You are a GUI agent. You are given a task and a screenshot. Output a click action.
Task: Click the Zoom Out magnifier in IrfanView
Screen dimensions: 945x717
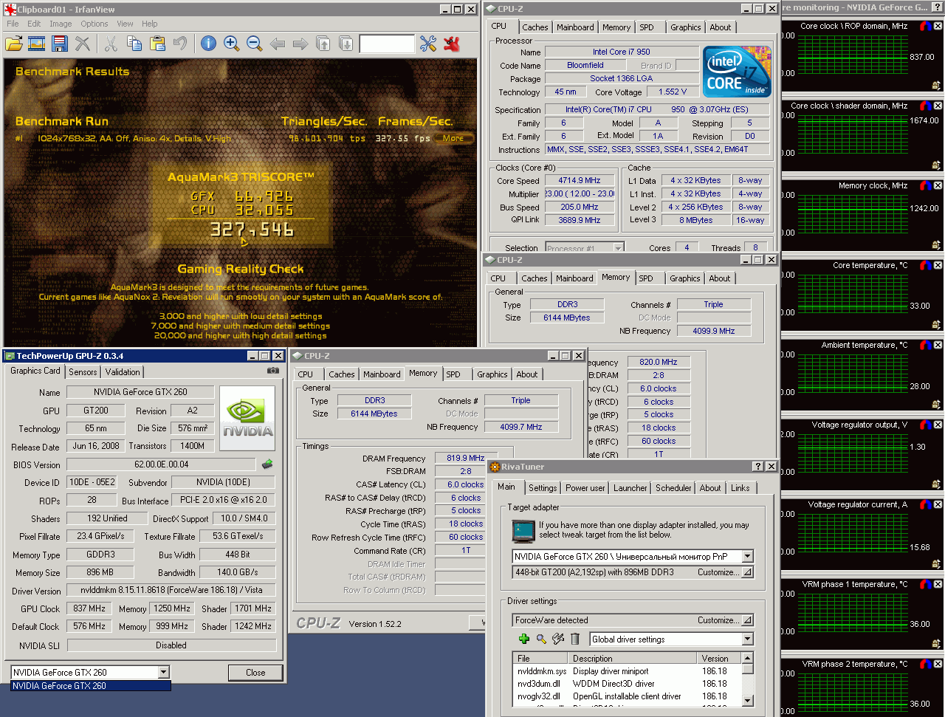[255, 44]
